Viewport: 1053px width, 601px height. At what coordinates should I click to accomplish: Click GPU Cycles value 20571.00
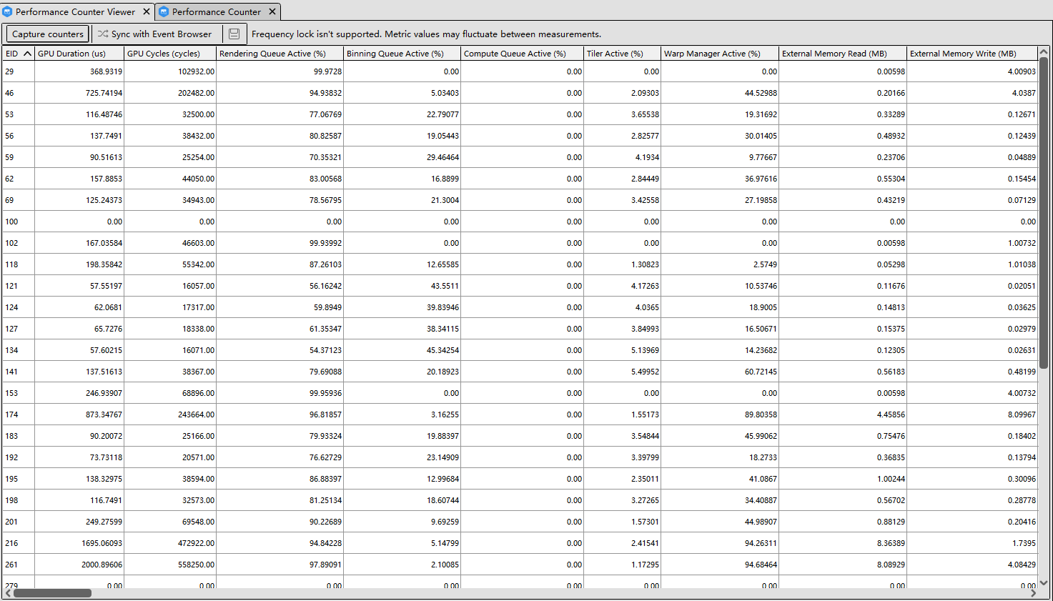point(198,457)
